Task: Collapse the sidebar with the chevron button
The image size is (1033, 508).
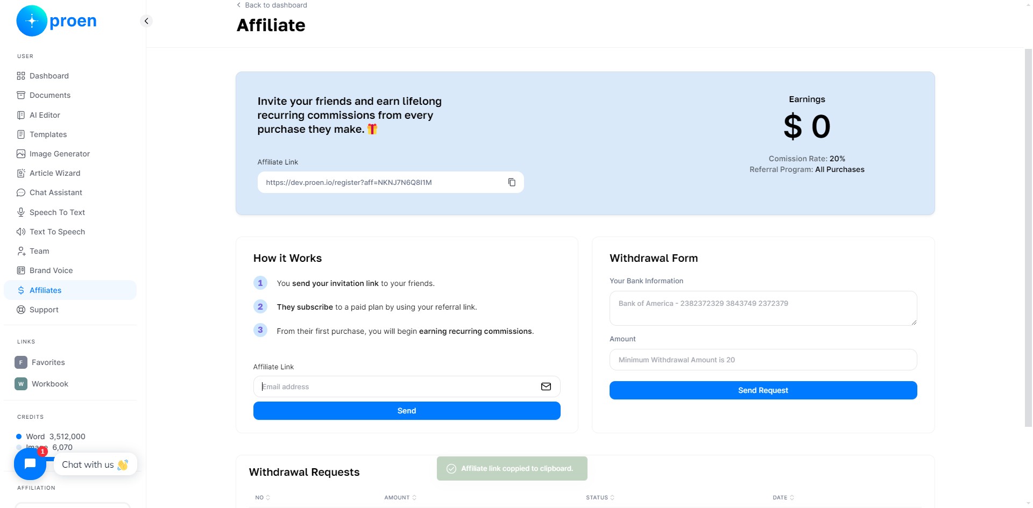Action: tap(146, 21)
